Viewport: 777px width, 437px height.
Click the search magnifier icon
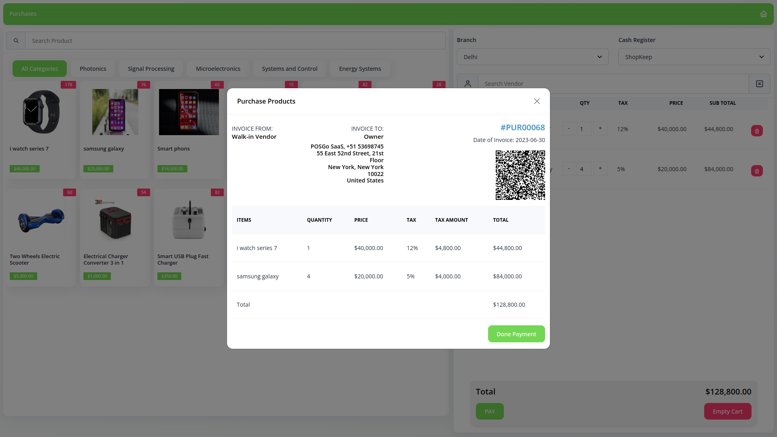point(16,41)
